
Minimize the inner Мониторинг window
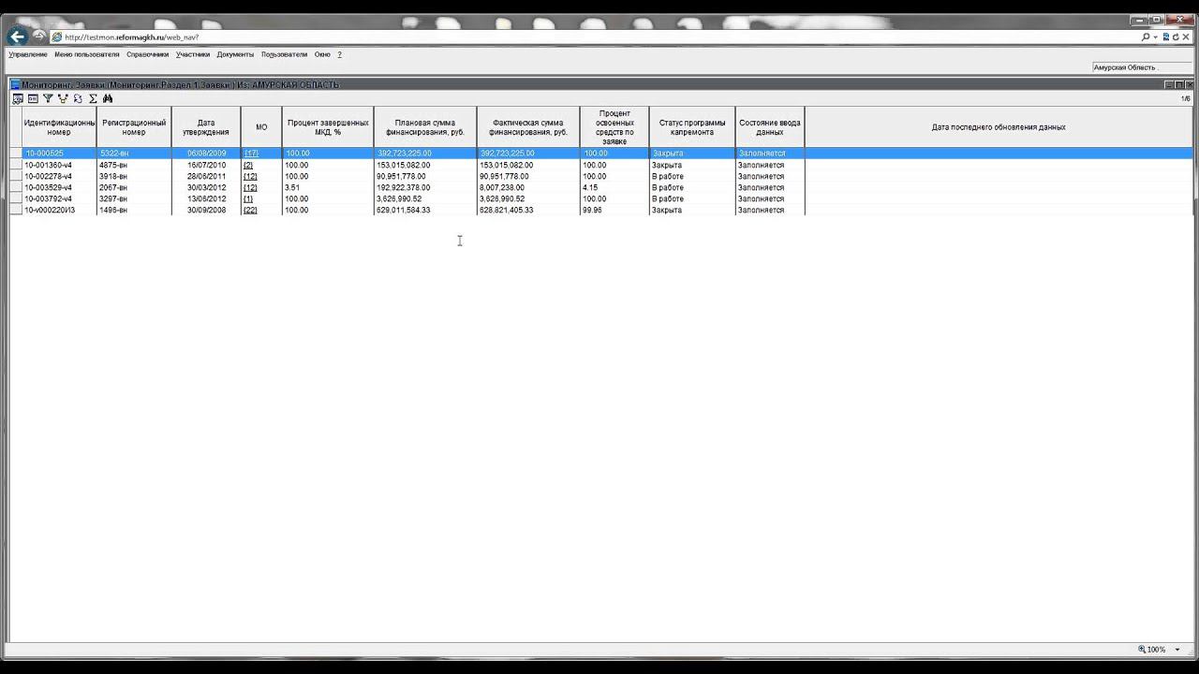point(1169,84)
